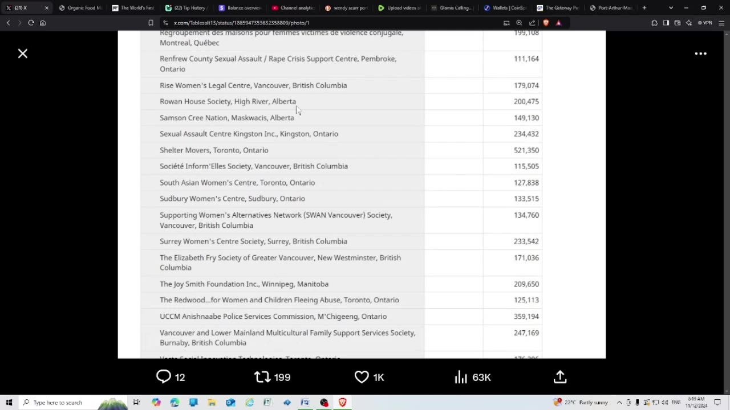This screenshot has height=410, width=730.
Task: Close the active (21) X tab
Action: pos(47,8)
